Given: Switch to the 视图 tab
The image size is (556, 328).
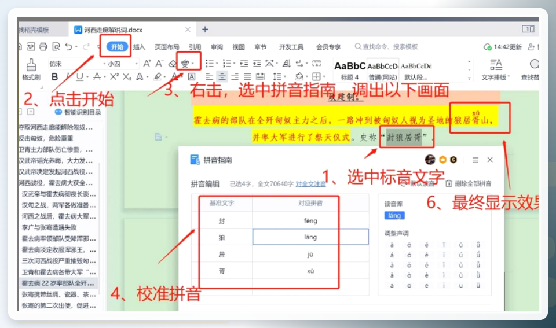Looking at the screenshot, I should coord(239,47).
